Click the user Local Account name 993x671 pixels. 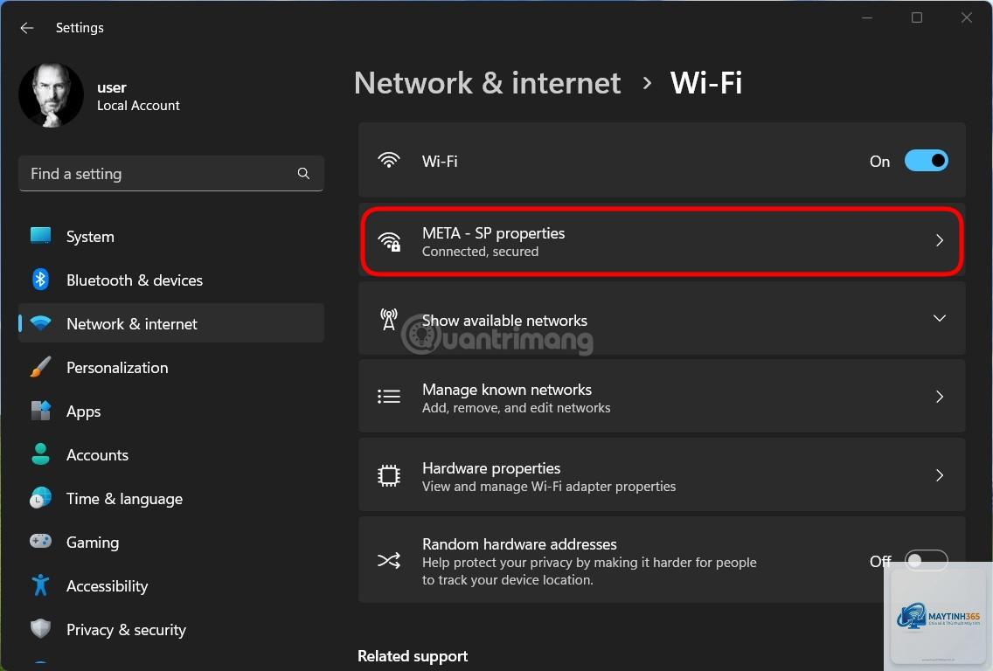pyautogui.click(x=138, y=96)
